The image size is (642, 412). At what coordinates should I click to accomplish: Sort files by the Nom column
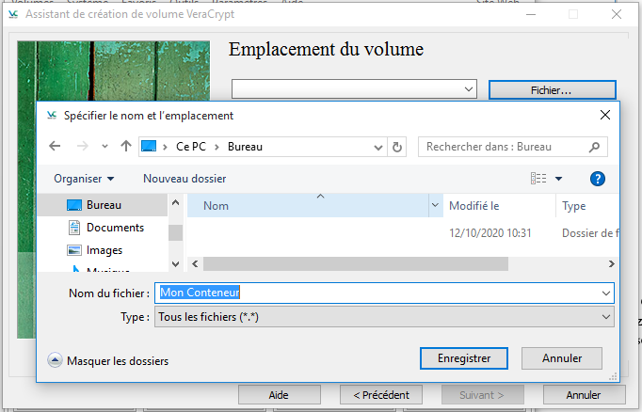coord(308,206)
